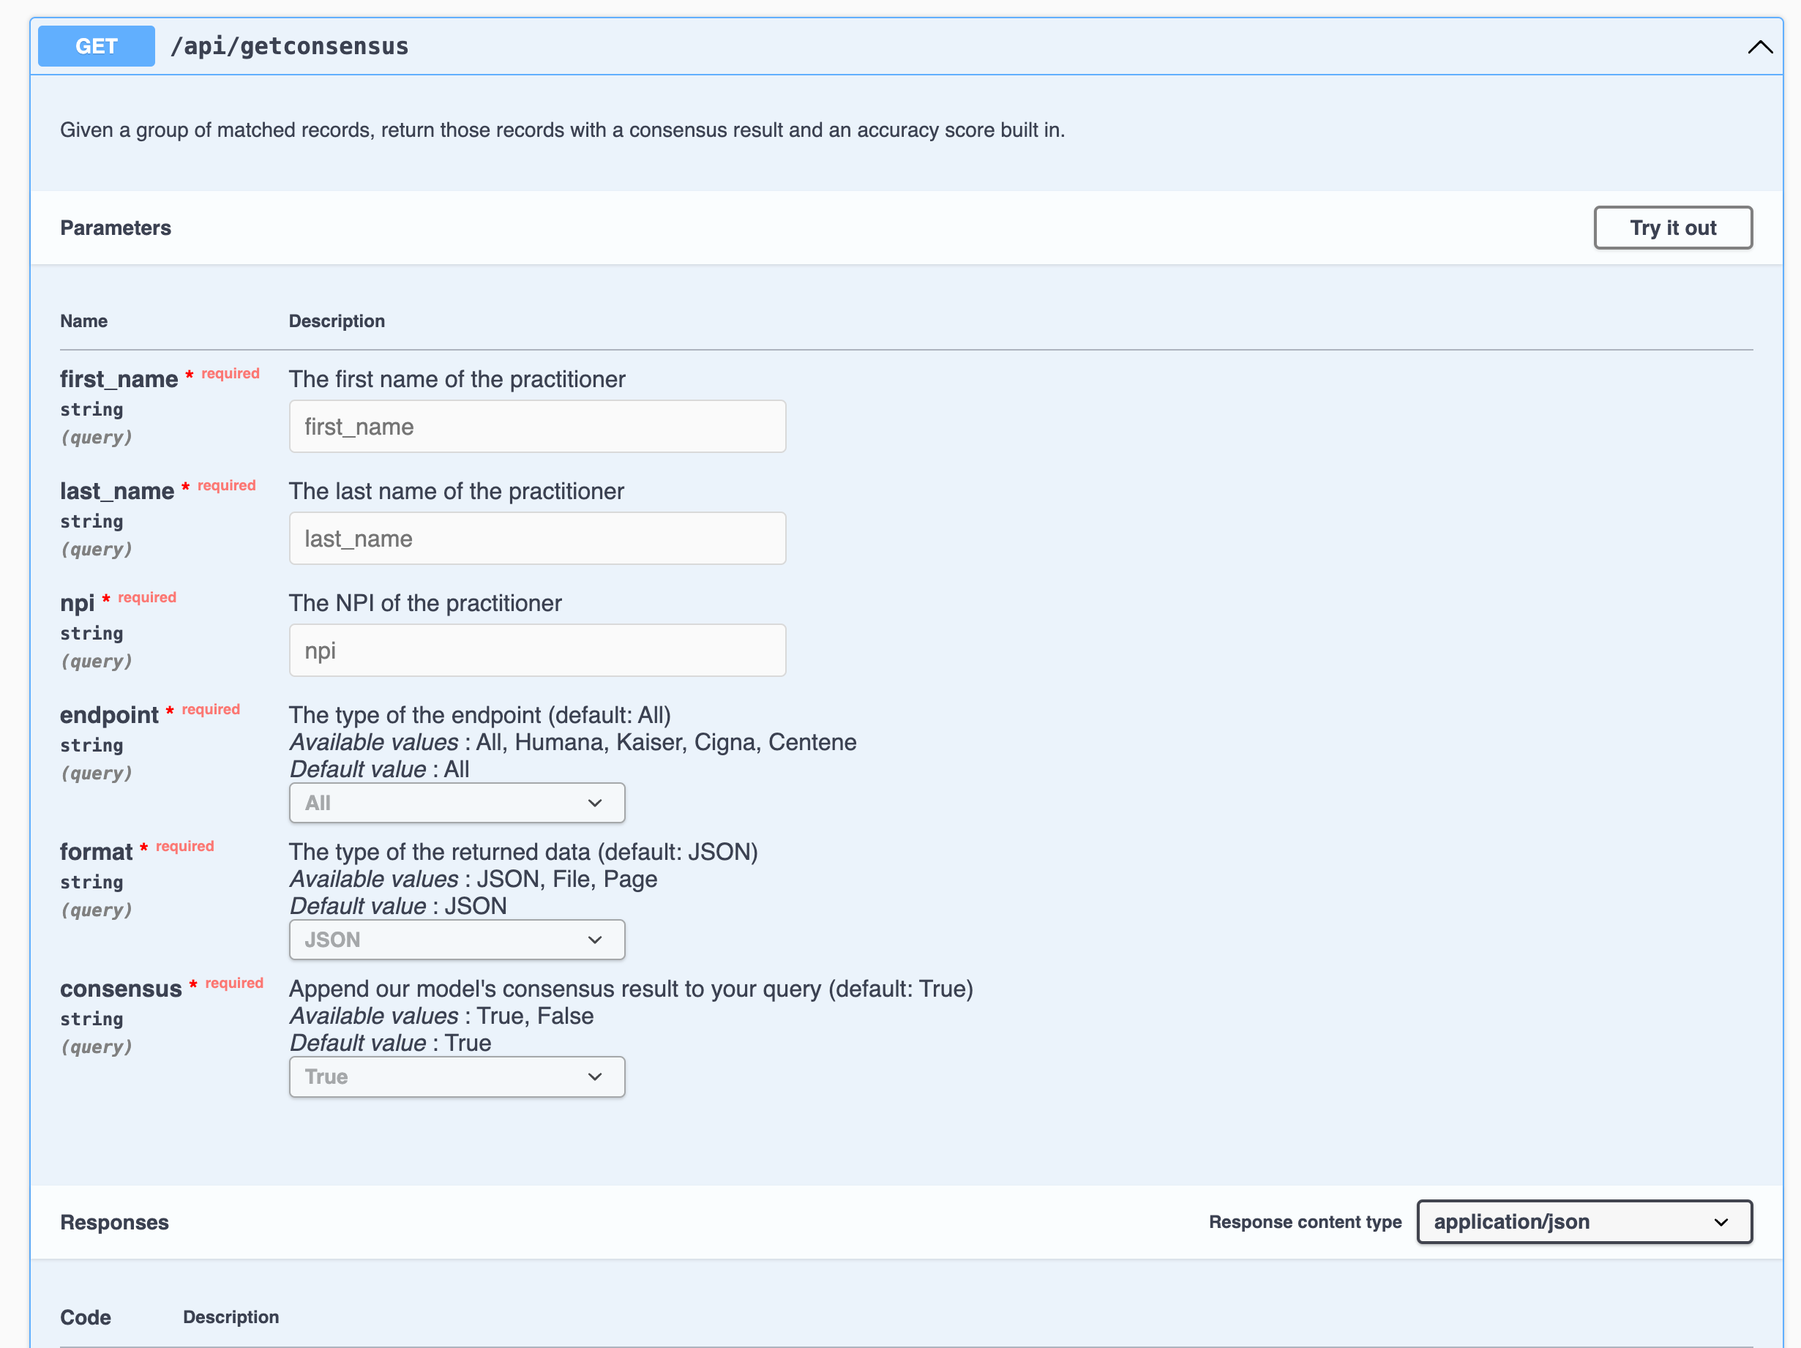
Task: Toggle the consensus value to False
Action: 456,1076
